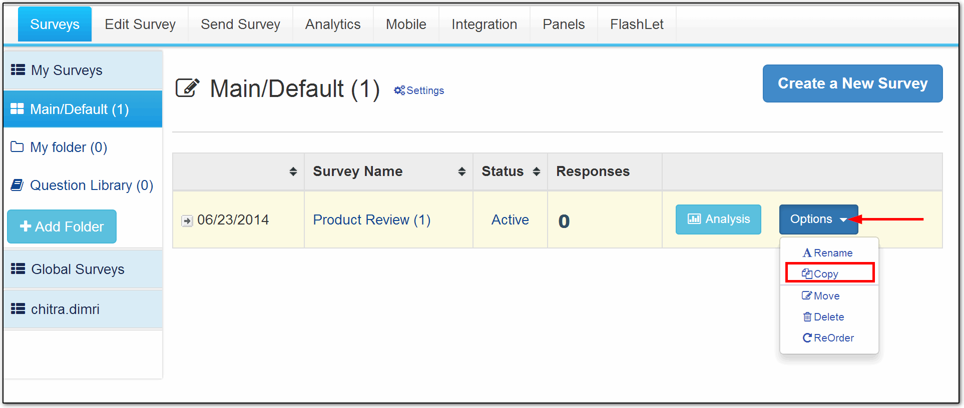
Task: Sort by Survey Name column arrows
Action: (462, 171)
